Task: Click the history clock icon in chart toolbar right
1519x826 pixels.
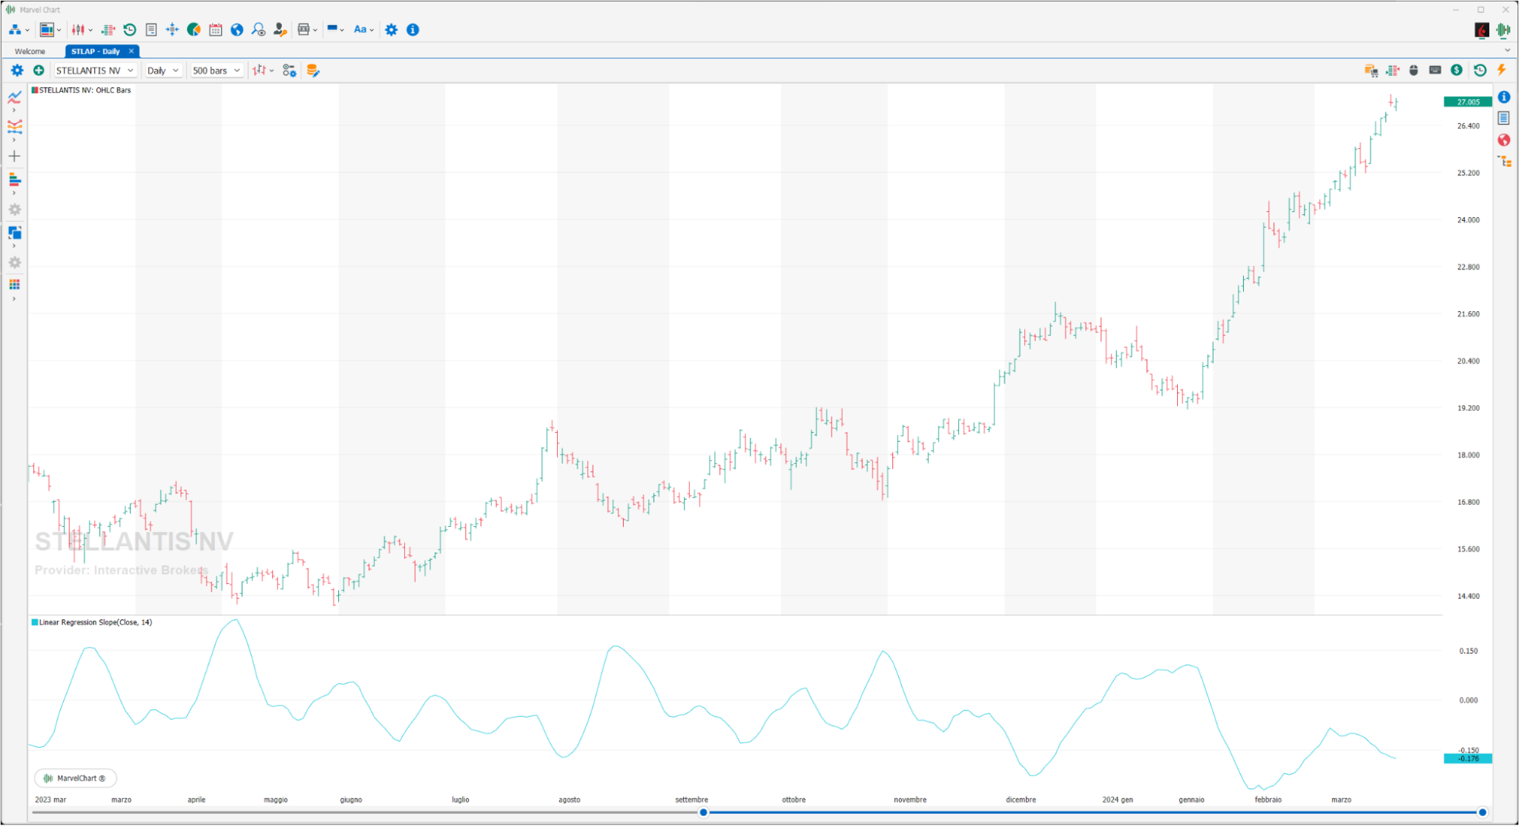Action: coord(1479,70)
